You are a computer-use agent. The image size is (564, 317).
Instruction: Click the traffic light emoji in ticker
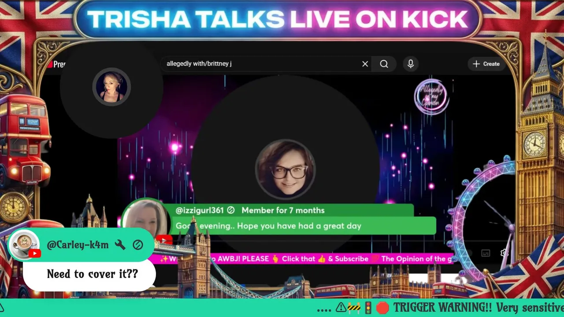[368, 308]
